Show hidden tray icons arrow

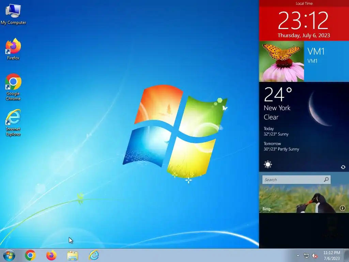298,256
